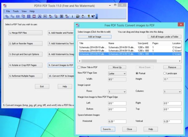Click Add an Image button
This screenshot has height=137, width=188.
[x=95, y=37]
